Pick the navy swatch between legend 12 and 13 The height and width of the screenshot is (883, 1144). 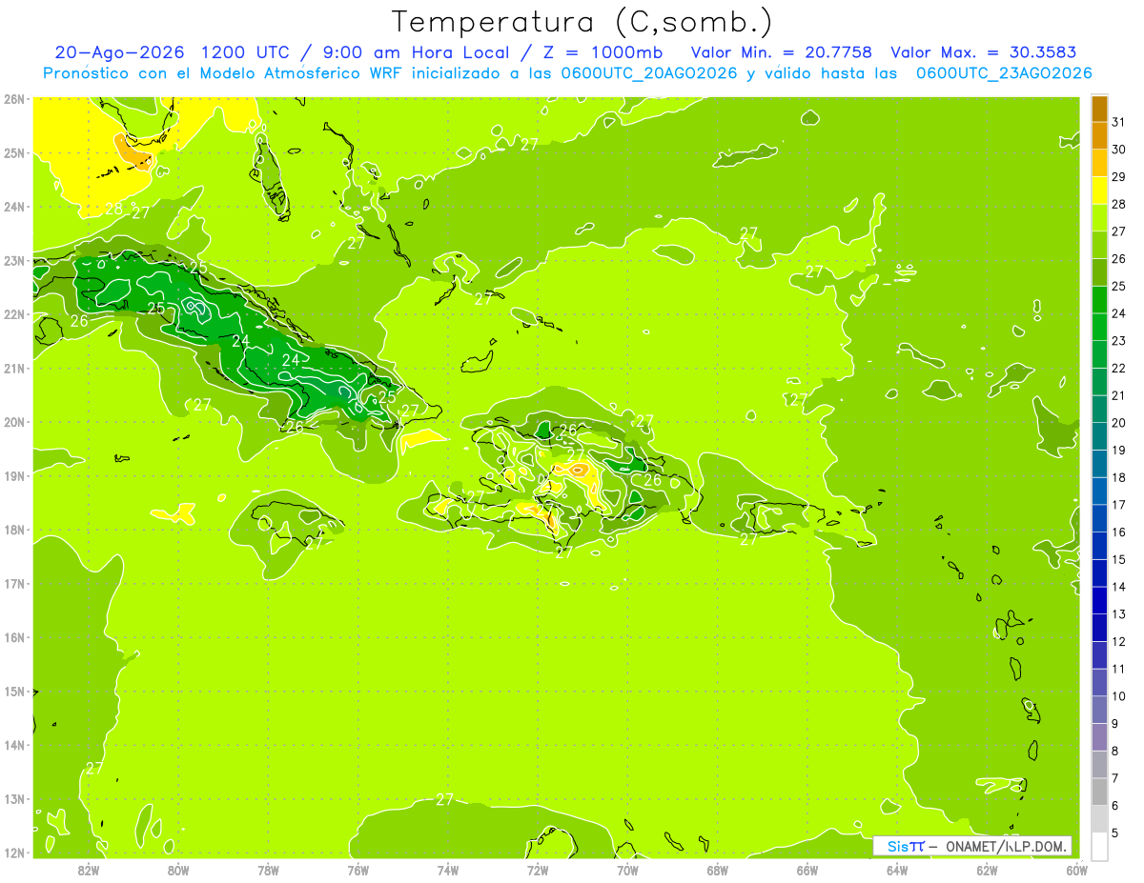[1099, 629]
